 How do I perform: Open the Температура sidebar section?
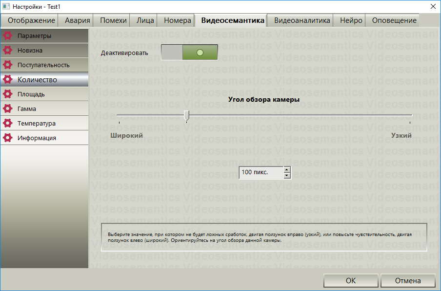pos(44,123)
